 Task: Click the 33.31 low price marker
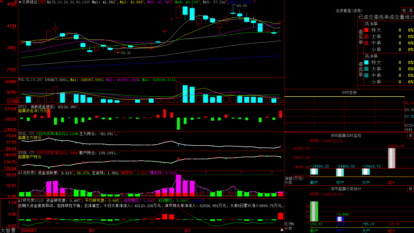[126, 53]
